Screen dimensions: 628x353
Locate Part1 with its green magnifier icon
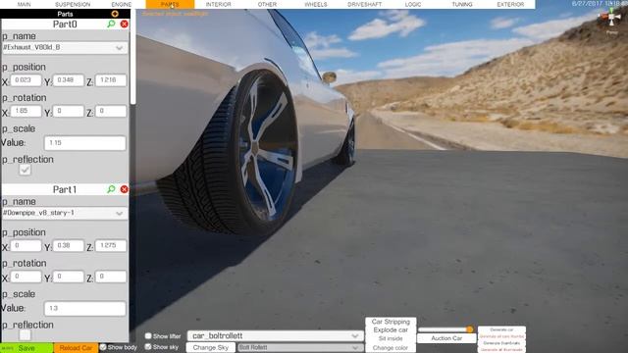coord(111,189)
